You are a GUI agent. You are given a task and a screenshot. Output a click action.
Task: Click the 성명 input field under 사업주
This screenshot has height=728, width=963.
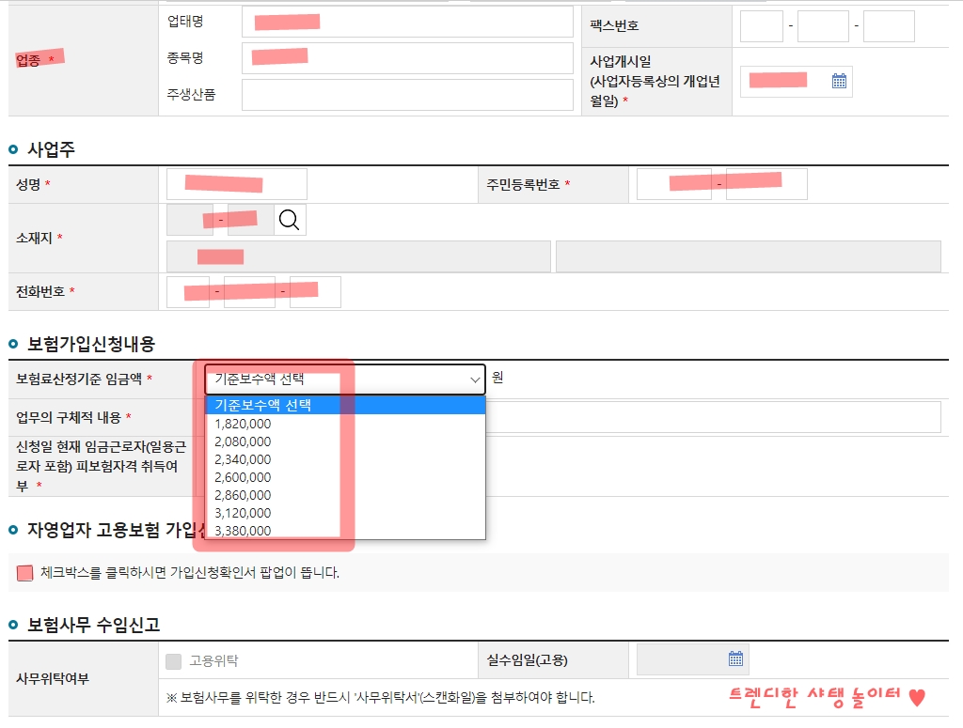235,183
